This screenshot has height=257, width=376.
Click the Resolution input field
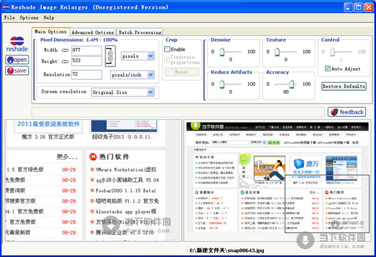point(86,74)
